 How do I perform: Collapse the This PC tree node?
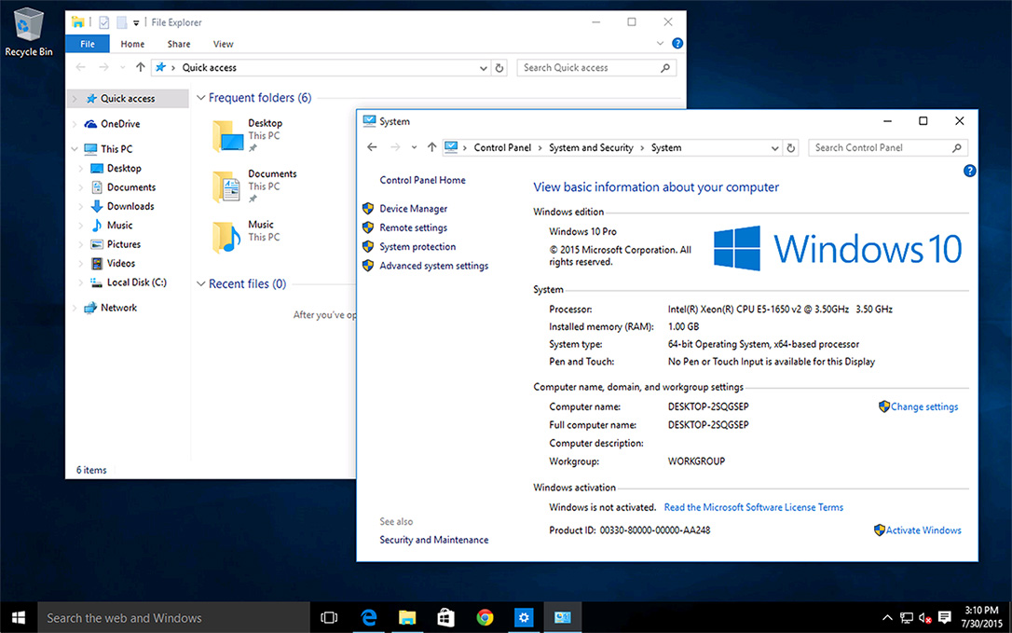pos(75,148)
